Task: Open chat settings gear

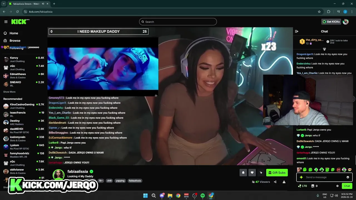Action: point(337,186)
